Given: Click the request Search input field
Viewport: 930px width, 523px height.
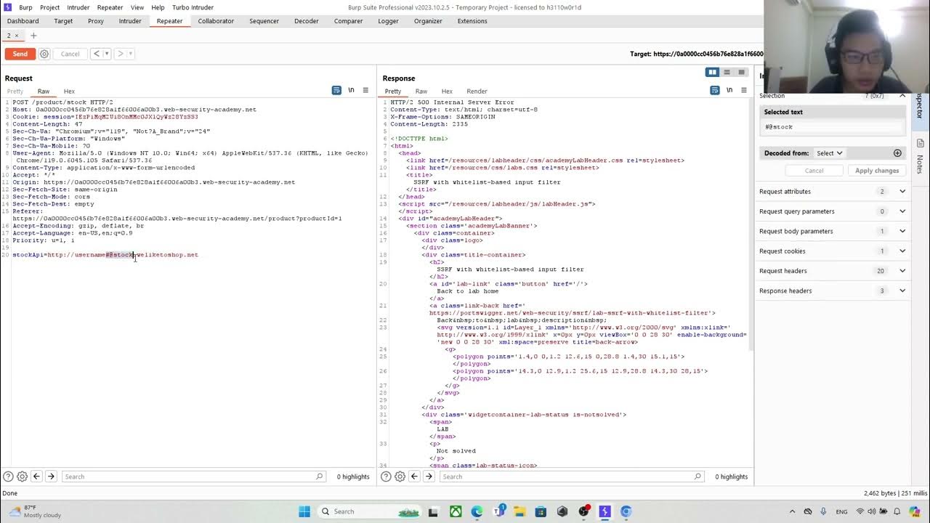Looking at the screenshot, I should pos(193,477).
